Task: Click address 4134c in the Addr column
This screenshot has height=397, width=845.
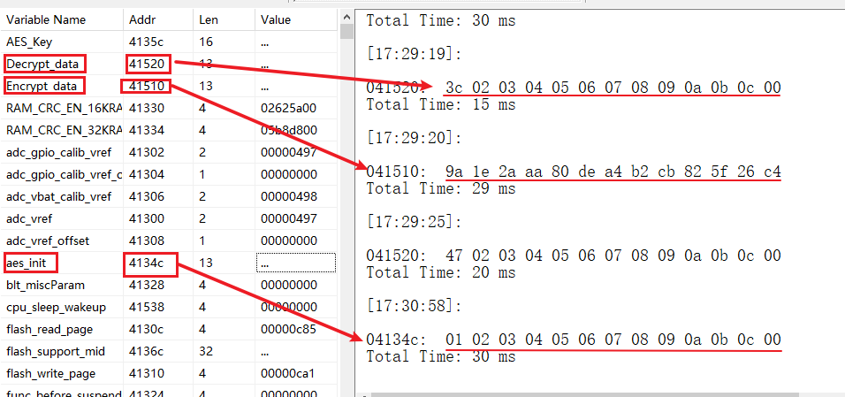Action: click(x=146, y=263)
